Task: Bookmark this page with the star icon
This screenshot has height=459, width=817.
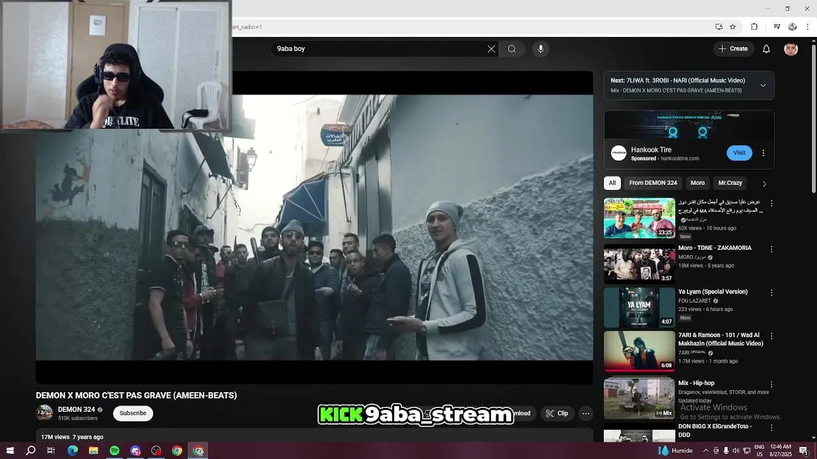Action: coord(733,27)
